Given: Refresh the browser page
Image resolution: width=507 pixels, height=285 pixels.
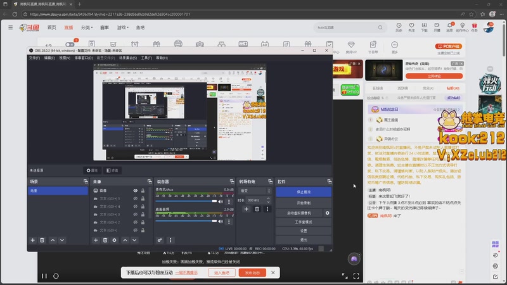Looking at the screenshot, I should [15, 14].
